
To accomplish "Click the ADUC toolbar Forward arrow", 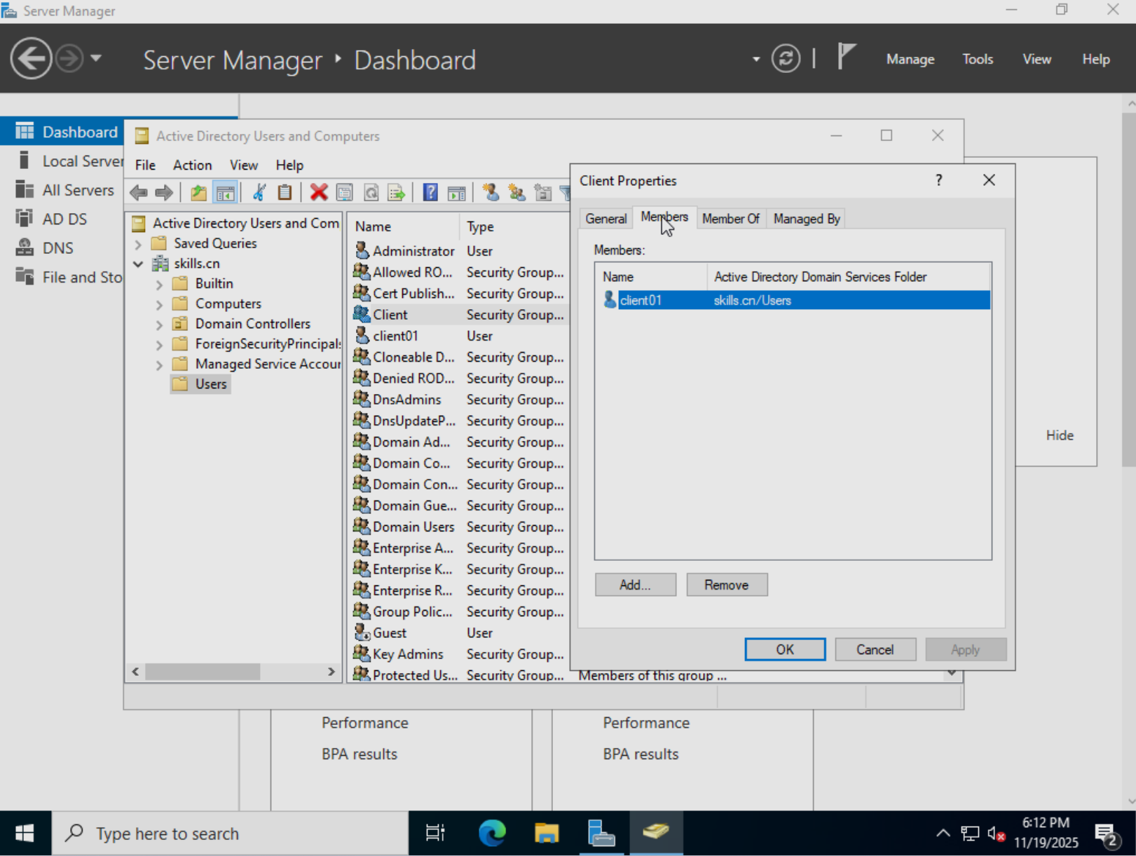I will tap(164, 192).
